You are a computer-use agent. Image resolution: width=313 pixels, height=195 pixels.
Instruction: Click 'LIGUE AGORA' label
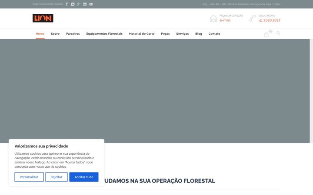267,16
